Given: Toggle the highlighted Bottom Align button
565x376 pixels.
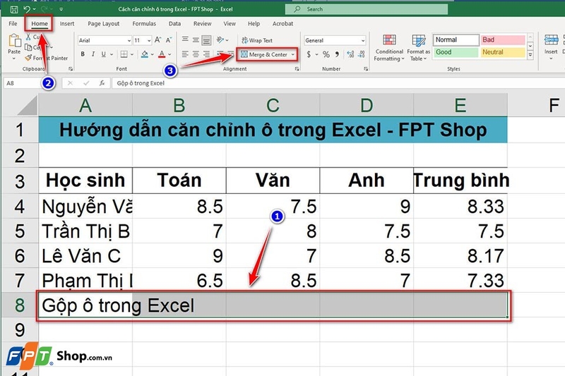Looking at the screenshot, I should [206, 40].
